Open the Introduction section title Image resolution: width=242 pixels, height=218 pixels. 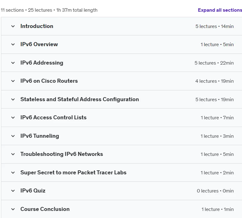(x=37, y=26)
